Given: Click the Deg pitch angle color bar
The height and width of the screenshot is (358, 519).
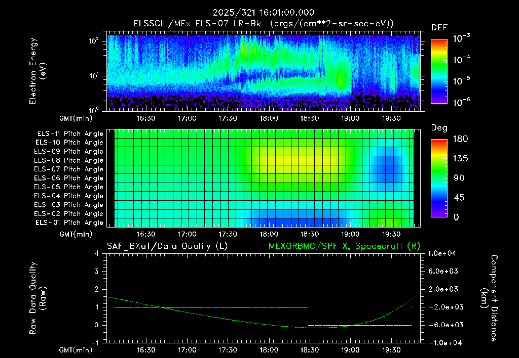Looking at the screenshot, I should [x=439, y=178].
